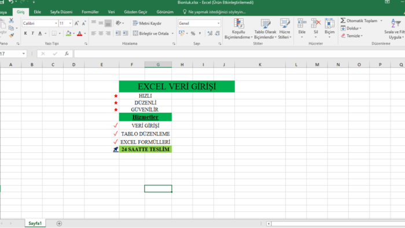Align text to top of cell
405x228 pixels.
point(94,23)
